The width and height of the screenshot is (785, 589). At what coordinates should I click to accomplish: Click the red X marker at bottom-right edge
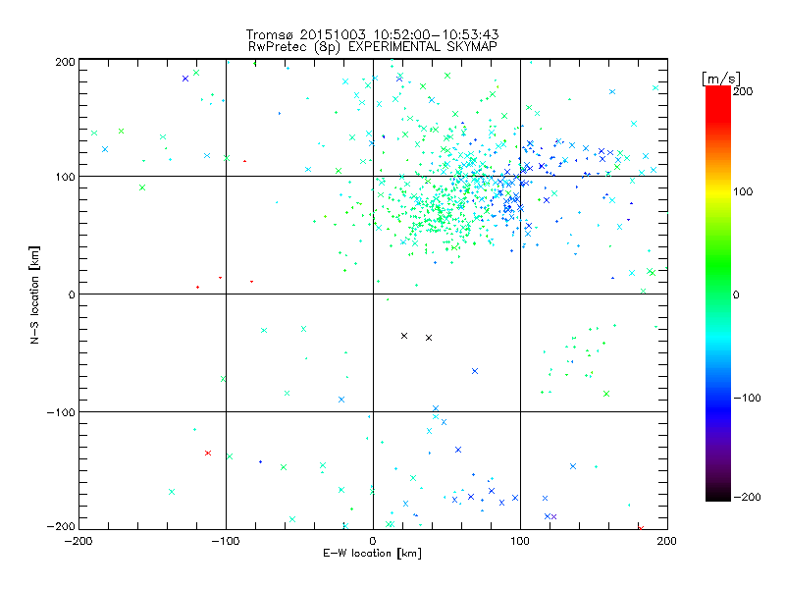click(641, 528)
